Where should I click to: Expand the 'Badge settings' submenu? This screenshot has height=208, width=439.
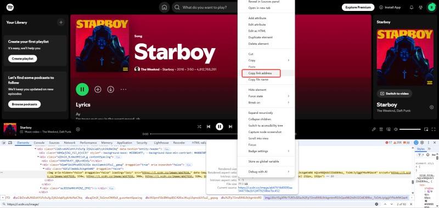(266, 151)
